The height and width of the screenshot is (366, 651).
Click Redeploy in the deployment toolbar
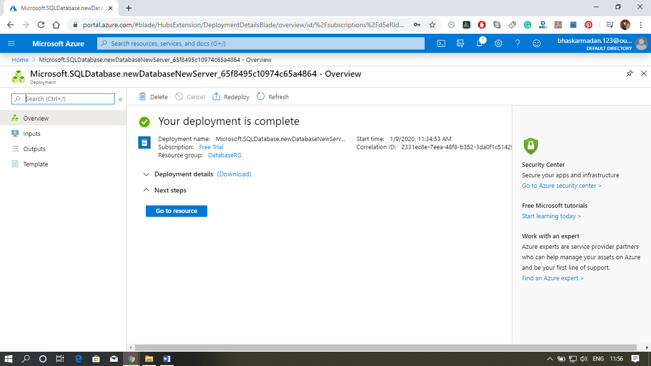click(231, 97)
